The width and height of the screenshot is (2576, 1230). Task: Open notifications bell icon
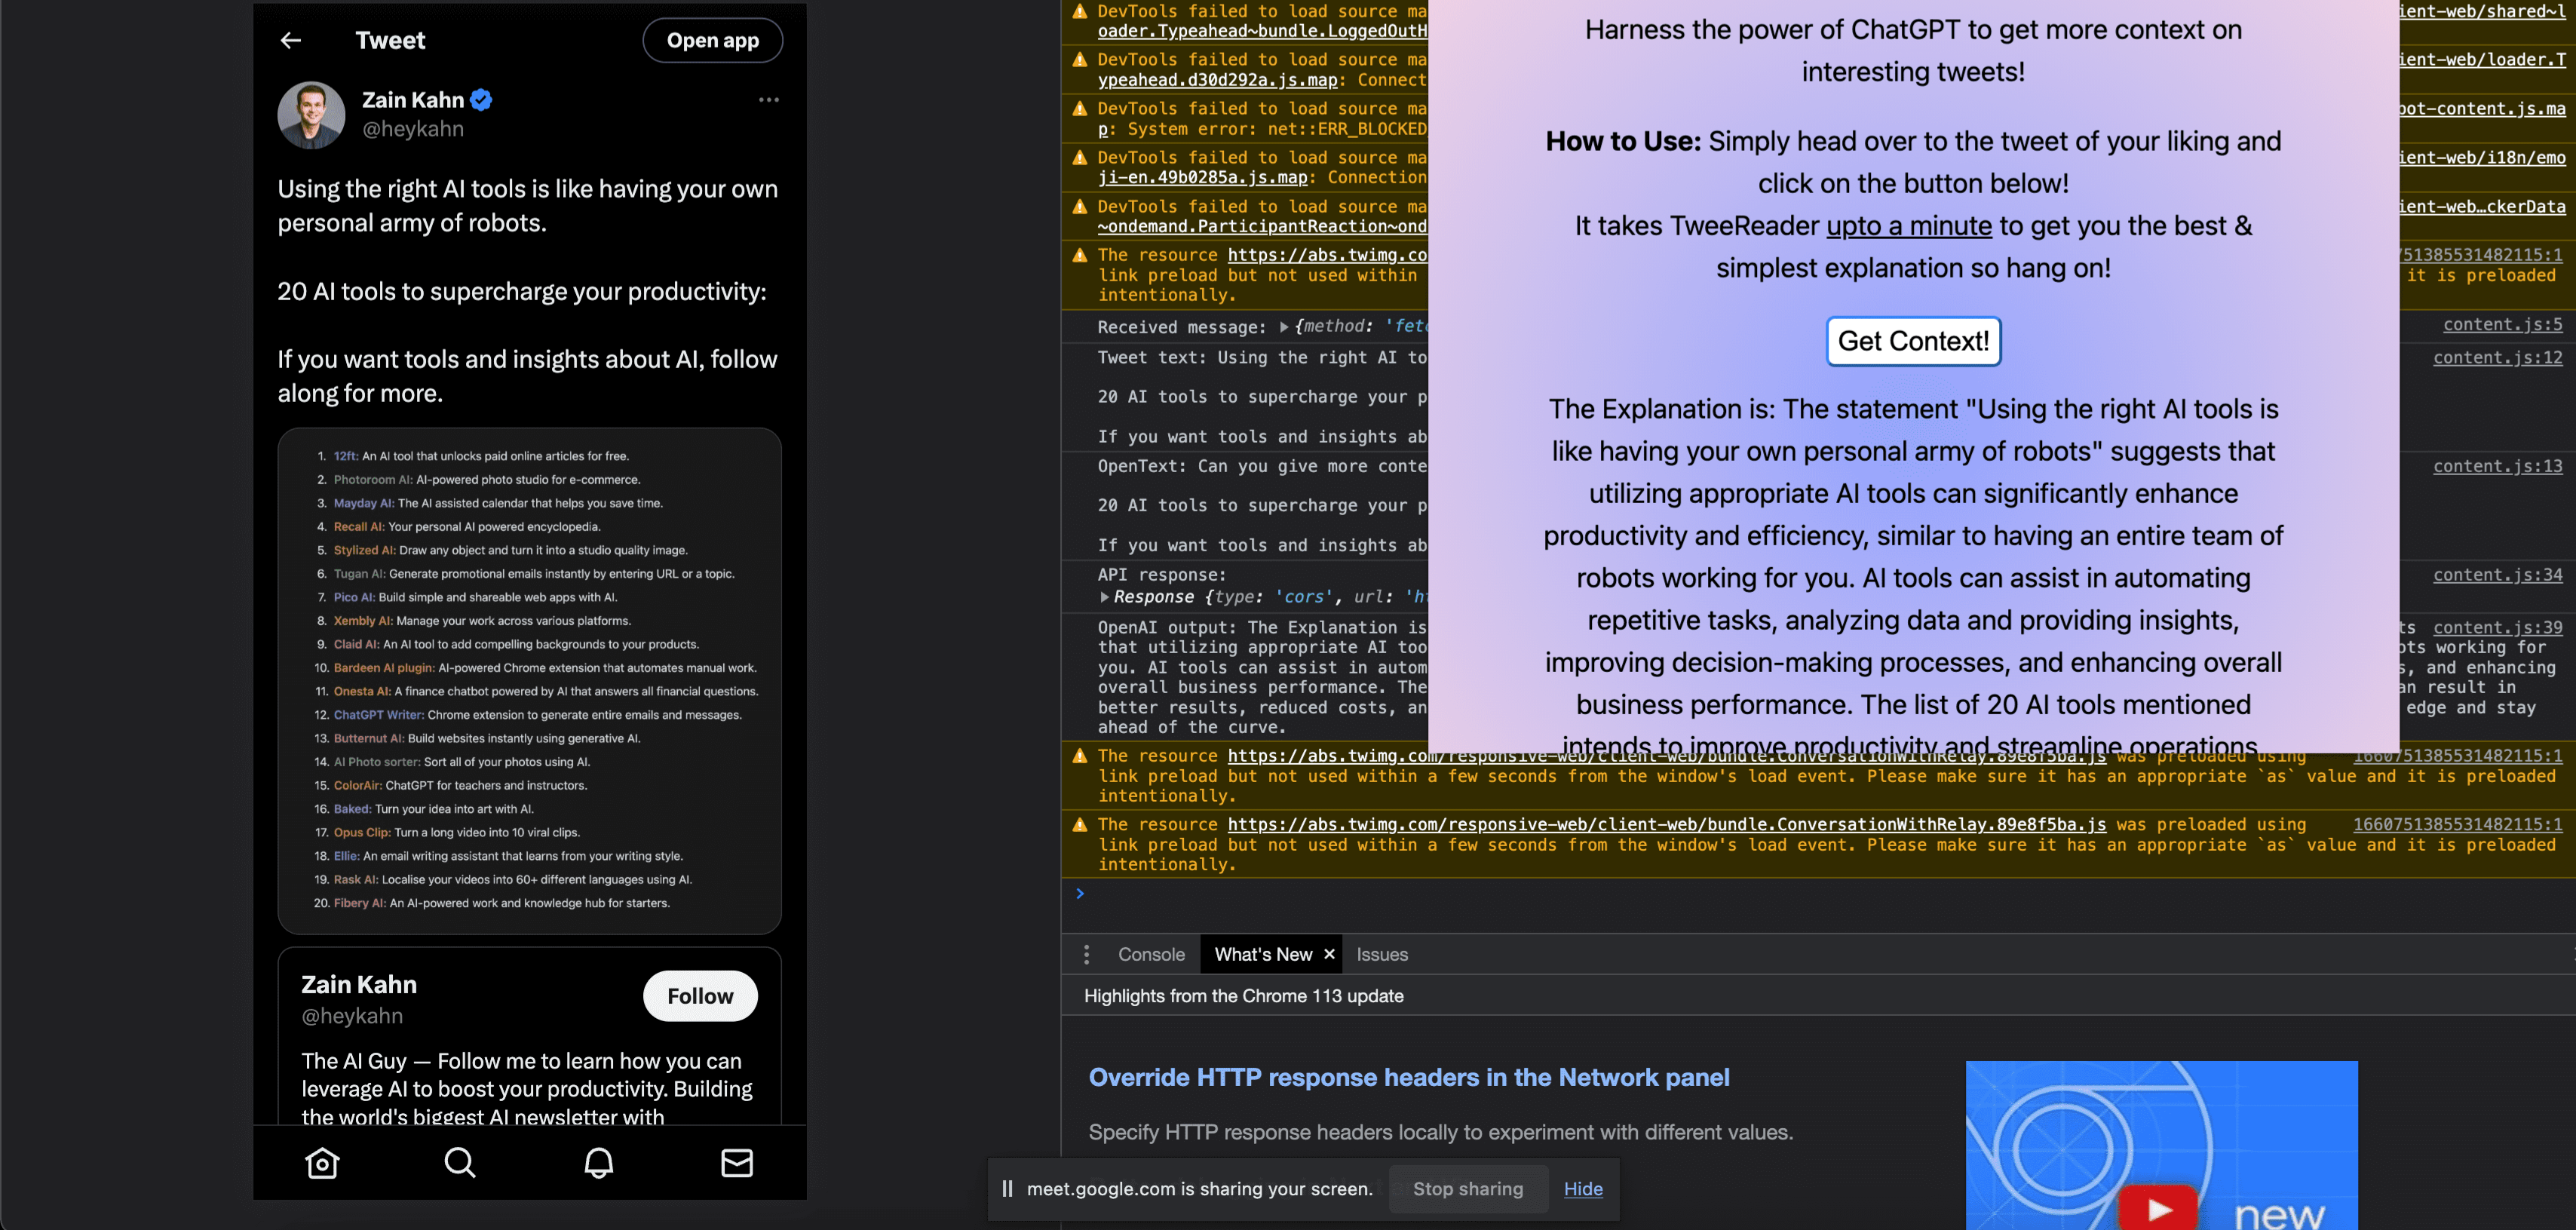(x=599, y=1163)
